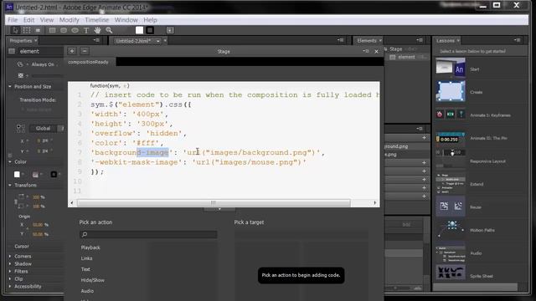Open the Edit menu
This screenshot has width=536, height=301.
tap(28, 20)
